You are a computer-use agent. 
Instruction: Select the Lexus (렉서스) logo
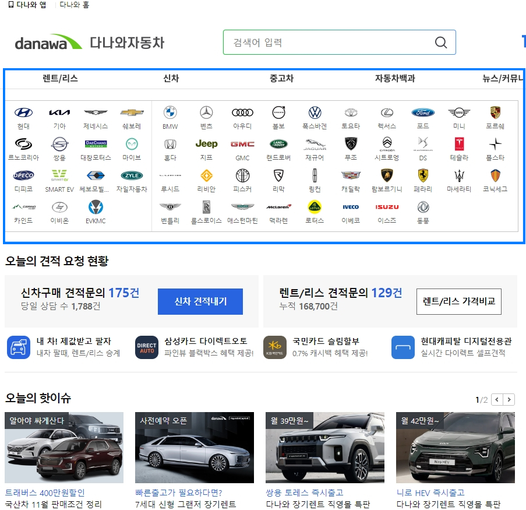[387, 113]
